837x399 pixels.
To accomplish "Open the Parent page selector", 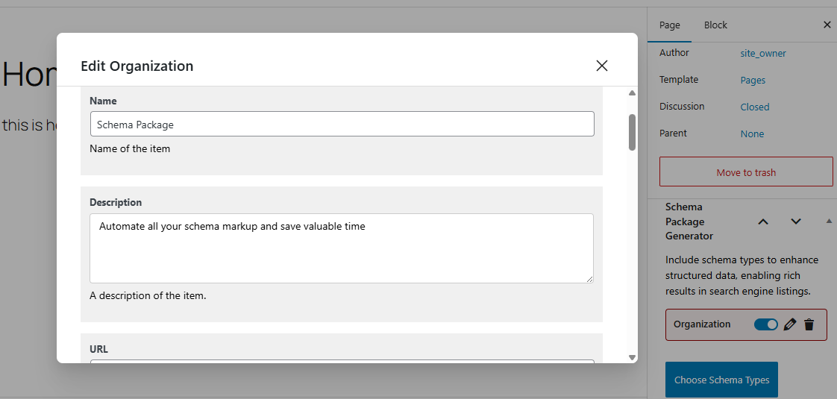I will point(752,133).
